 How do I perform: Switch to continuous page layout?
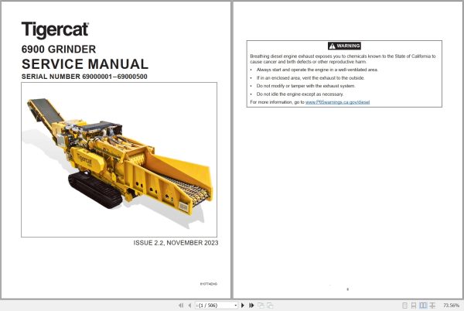click(x=414, y=305)
